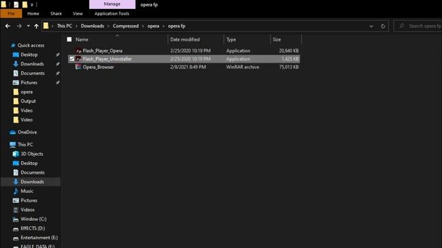Select the Flash_Player_Opera file
This screenshot has height=248, width=442.
(103, 50)
